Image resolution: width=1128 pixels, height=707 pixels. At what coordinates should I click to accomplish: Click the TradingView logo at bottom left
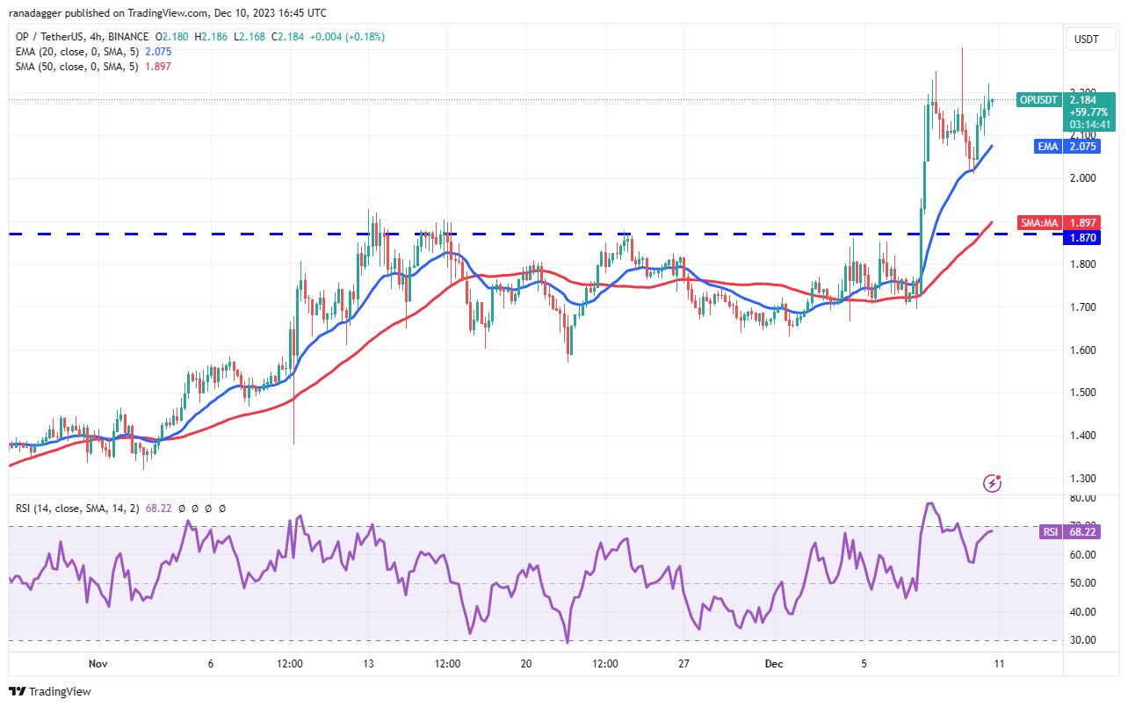pos(18,691)
